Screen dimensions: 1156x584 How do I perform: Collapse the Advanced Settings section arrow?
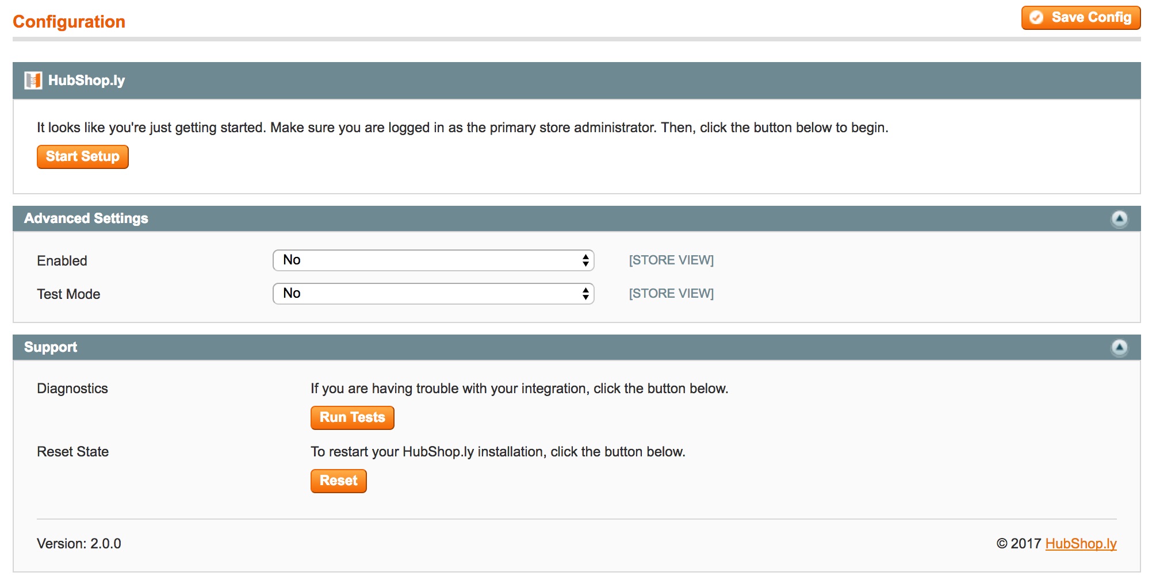coord(1119,219)
